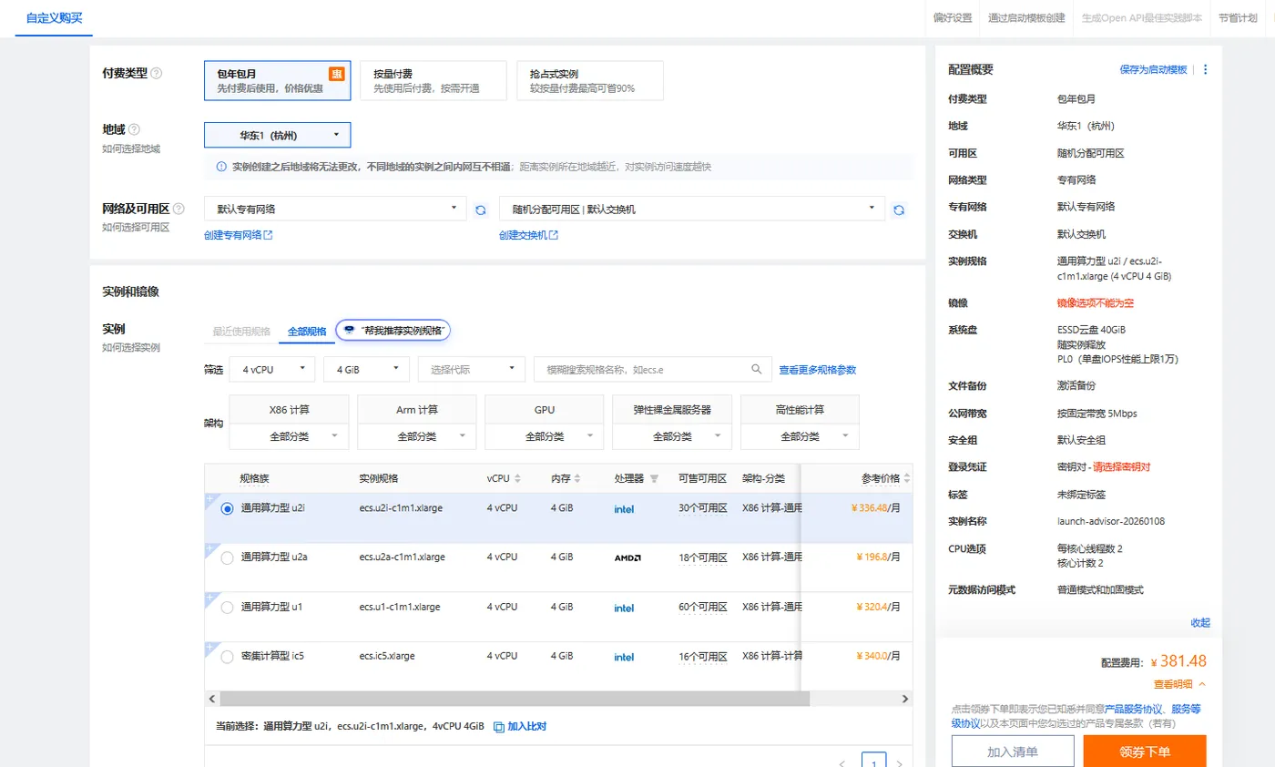Open the 4 vCPU filter dropdown
The width and height of the screenshot is (1275, 767).
(272, 369)
